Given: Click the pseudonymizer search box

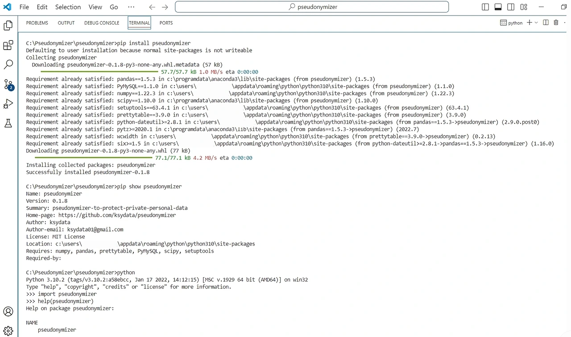Looking at the screenshot, I should tap(312, 7).
